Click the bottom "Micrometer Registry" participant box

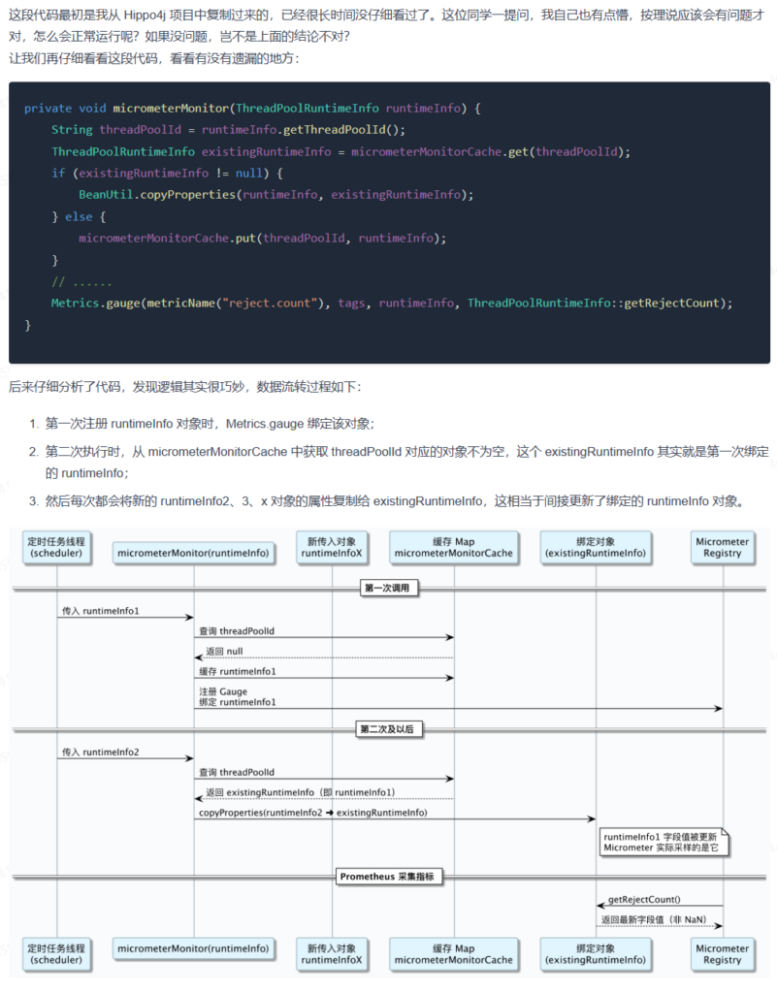pos(723,954)
